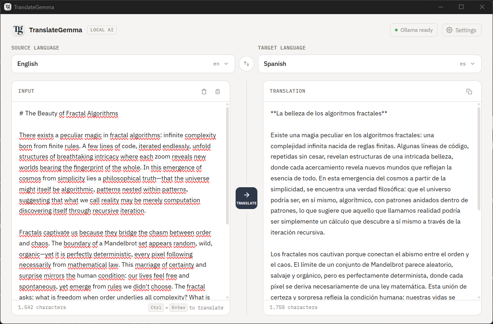Click the Ollama ready status indicator
The height and width of the screenshot is (324, 493).
pyautogui.click(x=414, y=30)
